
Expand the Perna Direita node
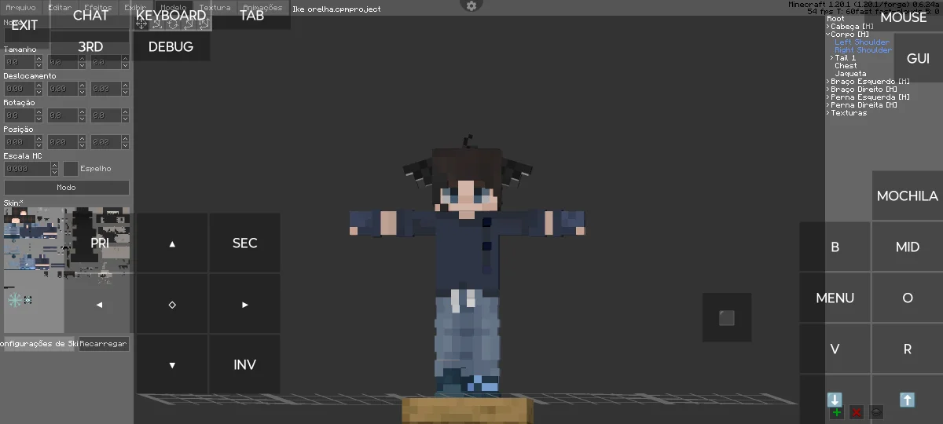point(828,105)
